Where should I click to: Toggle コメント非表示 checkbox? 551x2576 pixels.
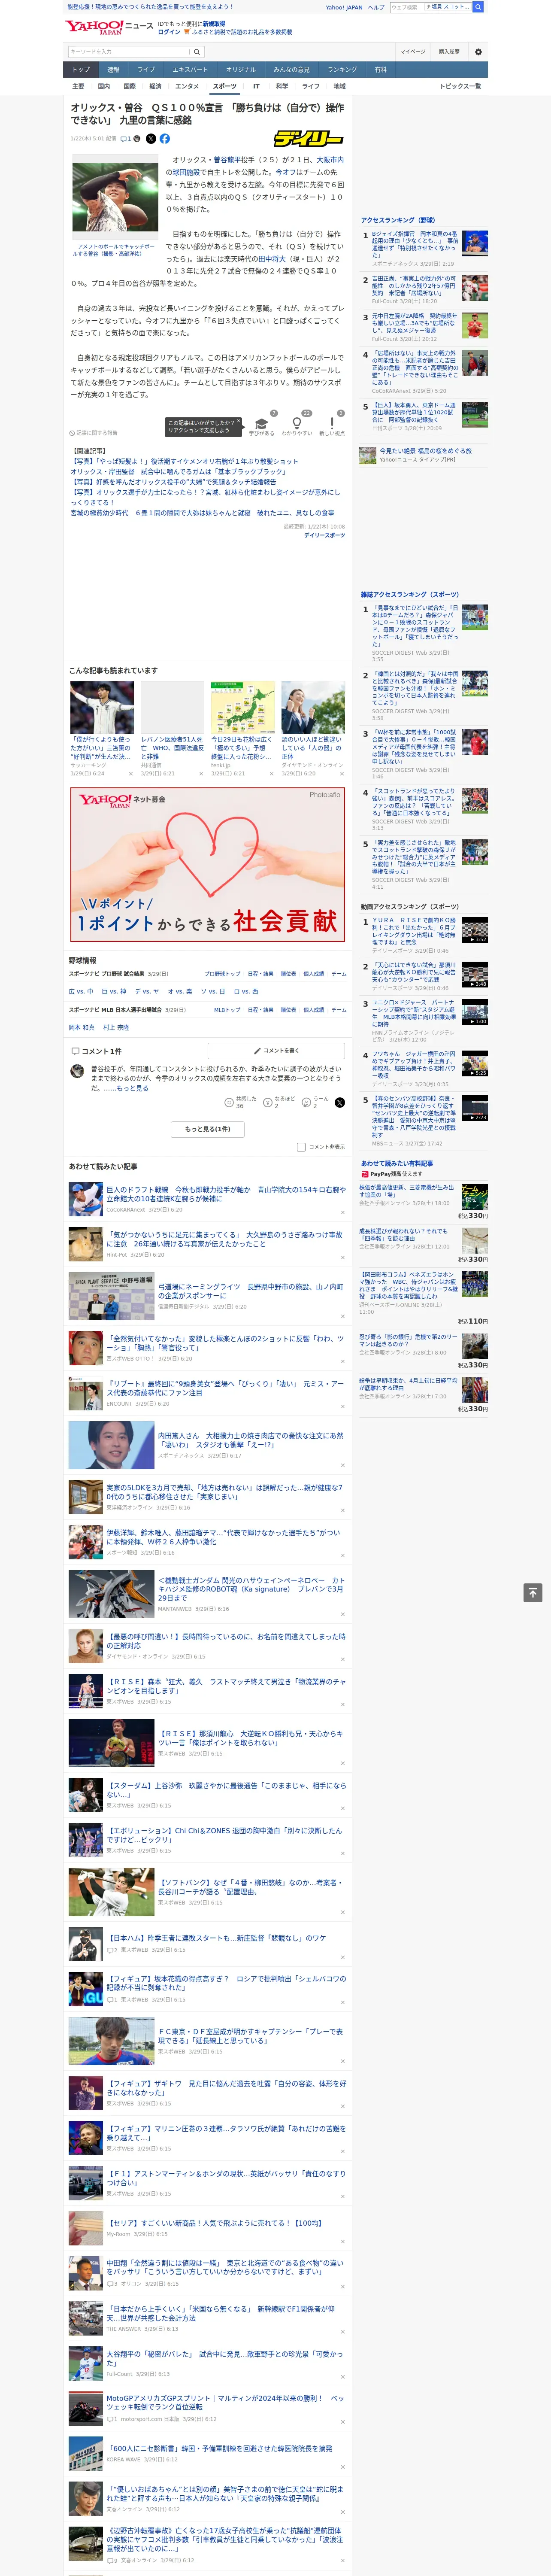pyautogui.click(x=301, y=1147)
